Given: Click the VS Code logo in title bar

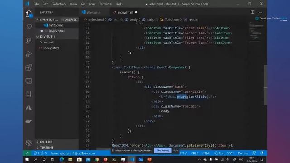Looking at the screenshot, I should coord(27,4).
